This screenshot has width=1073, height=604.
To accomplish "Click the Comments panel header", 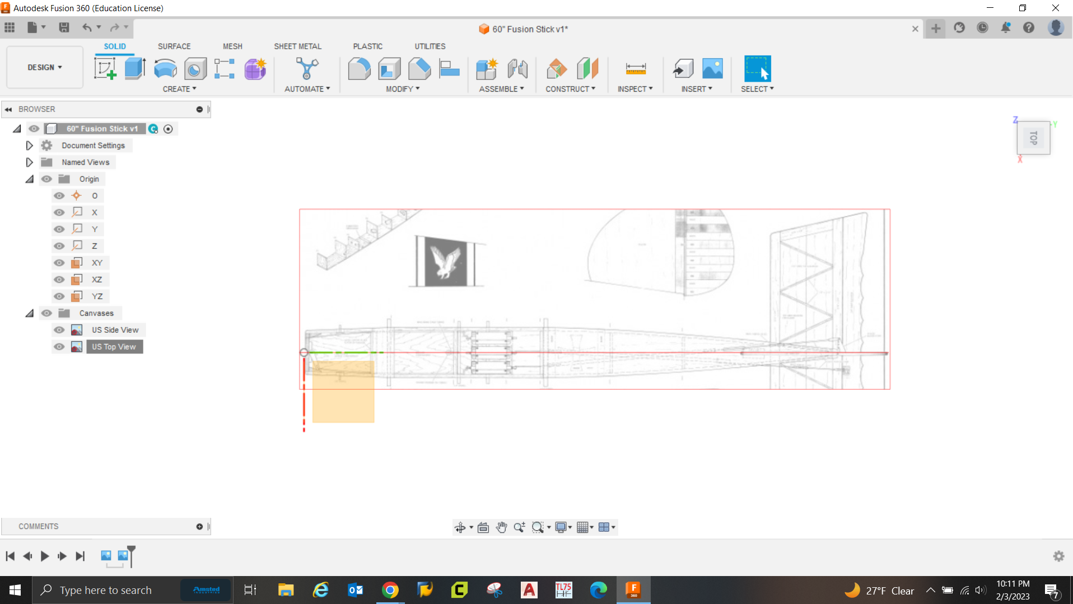I will 39,526.
